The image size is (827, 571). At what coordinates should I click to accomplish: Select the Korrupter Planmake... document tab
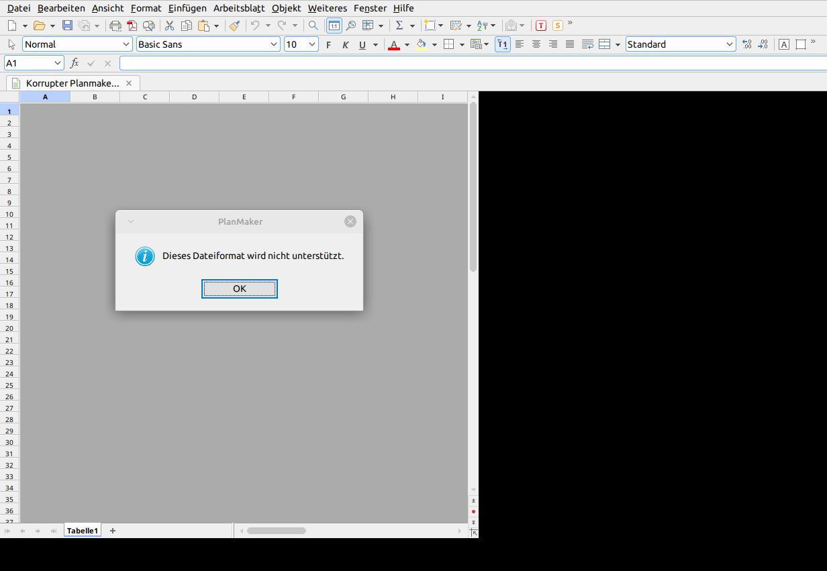click(x=72, y=83)
